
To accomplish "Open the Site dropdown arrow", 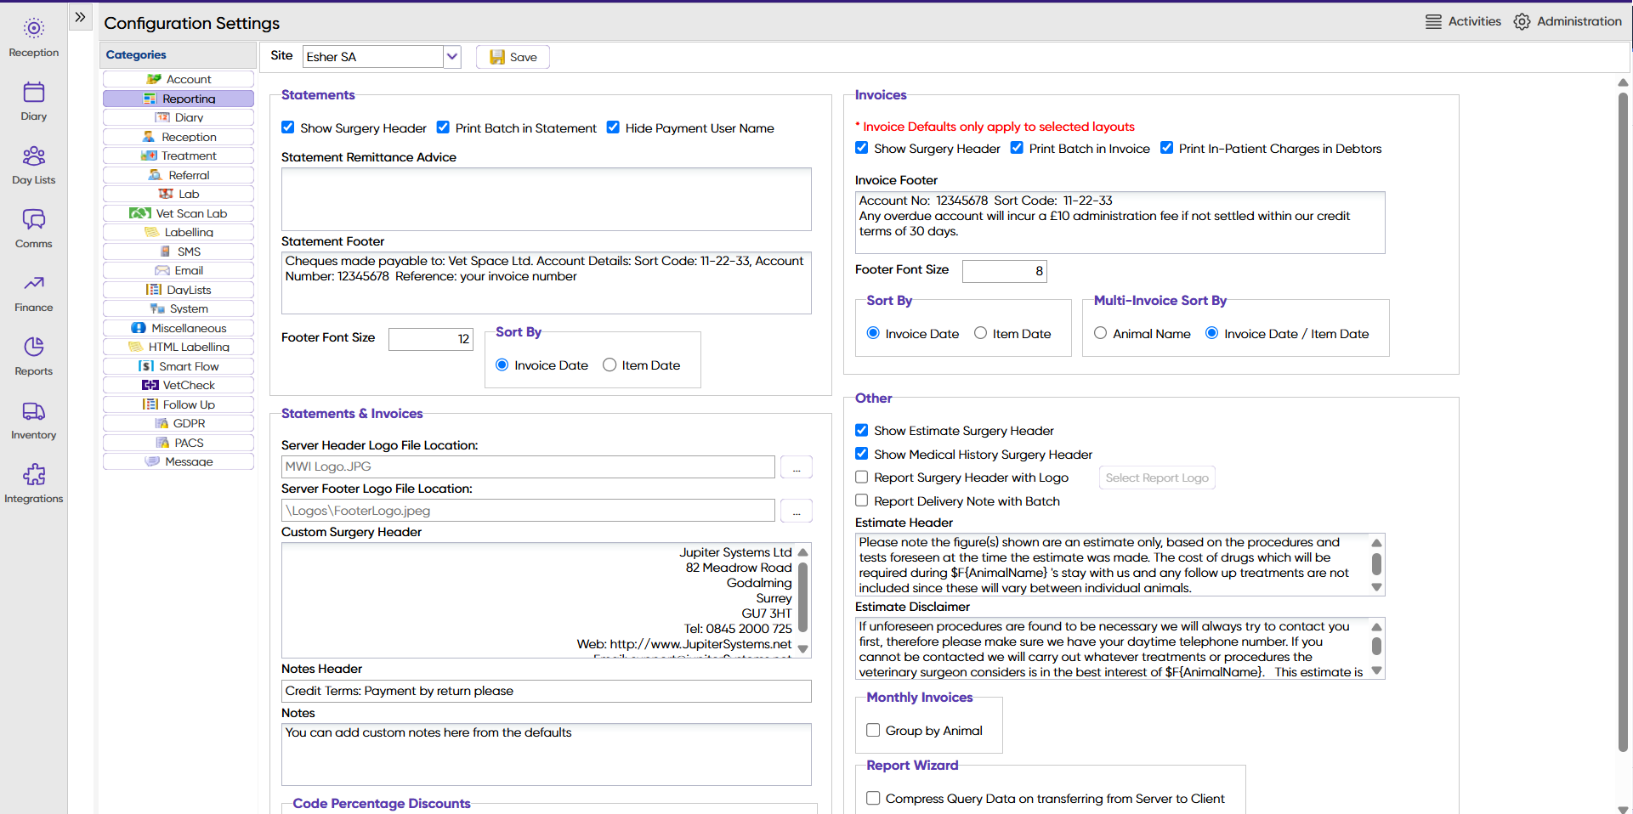I will tap(452, 57).
